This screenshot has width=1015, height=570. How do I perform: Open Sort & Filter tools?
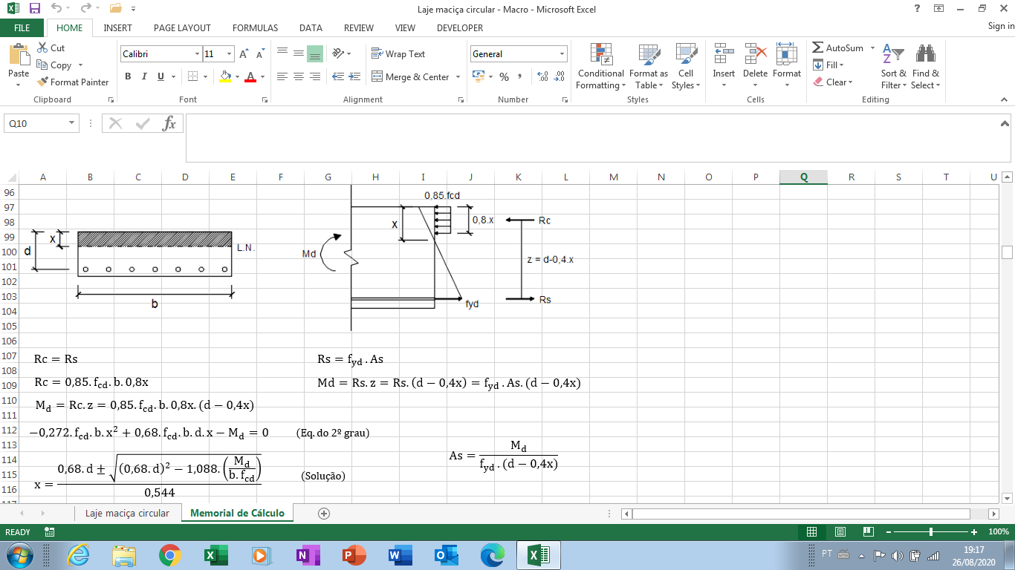(894, 67)
